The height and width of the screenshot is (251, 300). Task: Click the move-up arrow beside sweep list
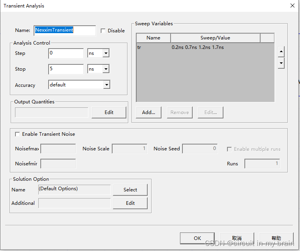point(281,51)
